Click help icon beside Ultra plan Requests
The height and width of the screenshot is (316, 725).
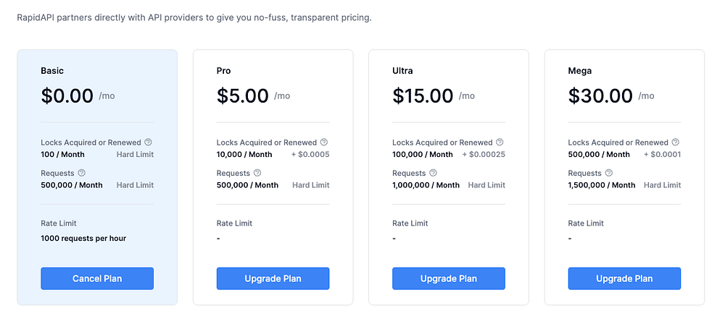(x=434, y=173)
